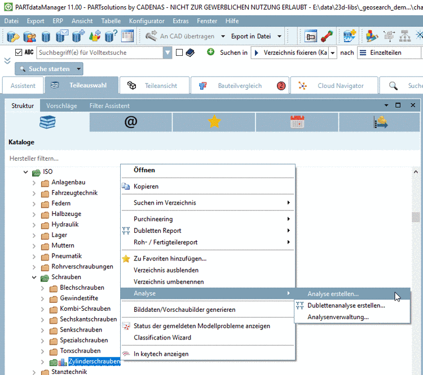Select the Senkschrauben folder in tree
This screenshot has height=375, width=423.
[x=81, y=330]
